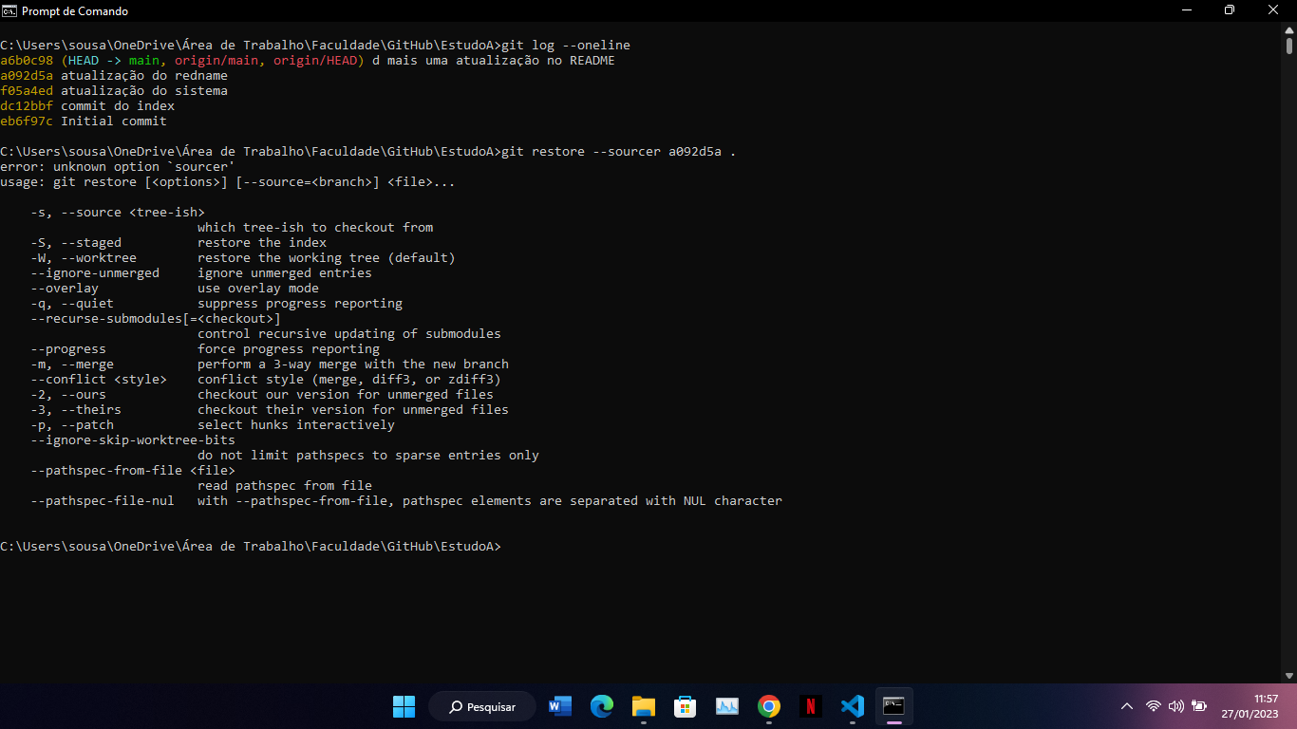The image size is (1297, 729).
Task: Click the 'origin/HEAD' ref label
Action: pyautogui.click(x=315, y=61)
